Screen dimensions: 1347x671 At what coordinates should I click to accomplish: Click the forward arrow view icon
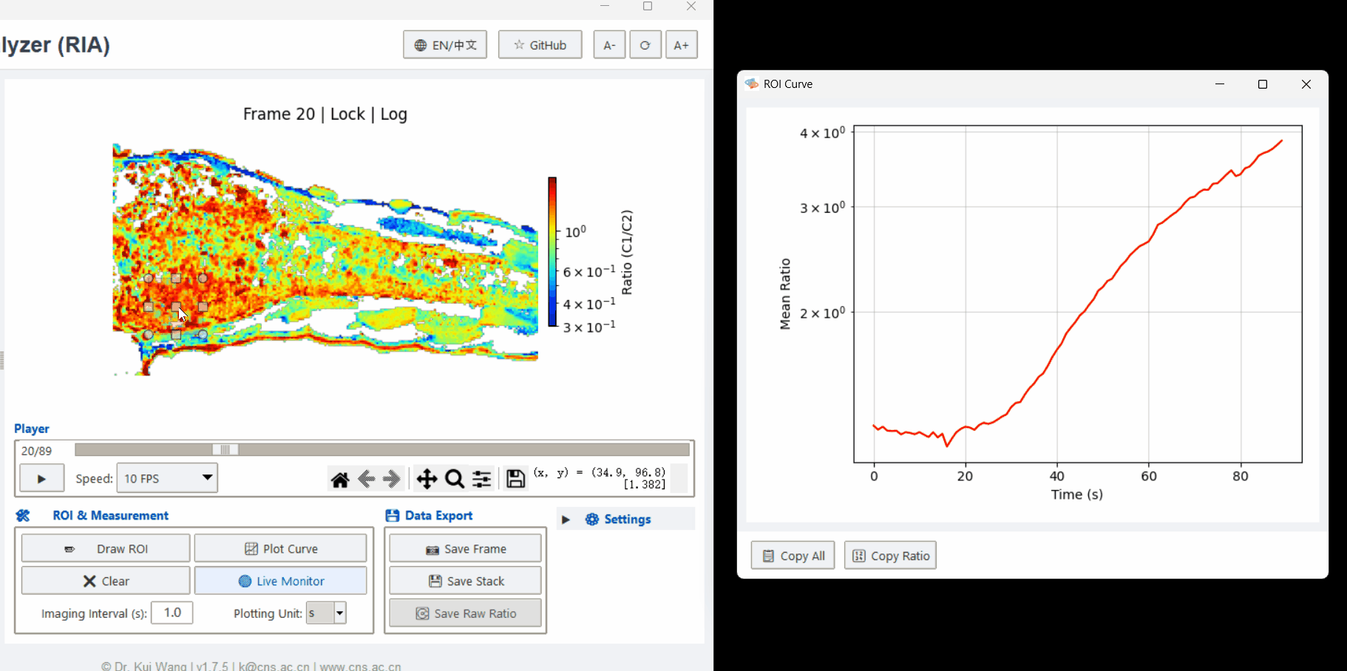392,480
